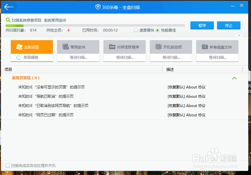Image resolution: width=251 pixels, height=175 pixels.
Task: Click the spinning 发现威胁 loading icon
Action: (19, 58)
